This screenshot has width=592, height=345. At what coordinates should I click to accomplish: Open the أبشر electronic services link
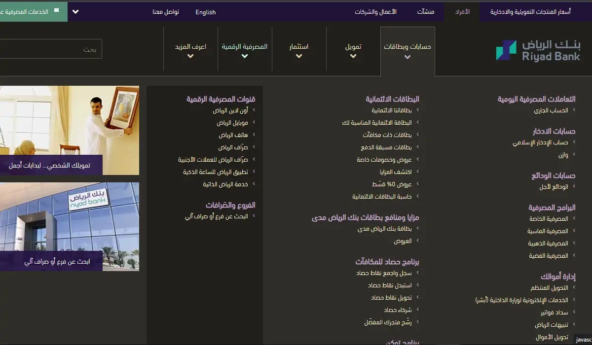[522, 300]
